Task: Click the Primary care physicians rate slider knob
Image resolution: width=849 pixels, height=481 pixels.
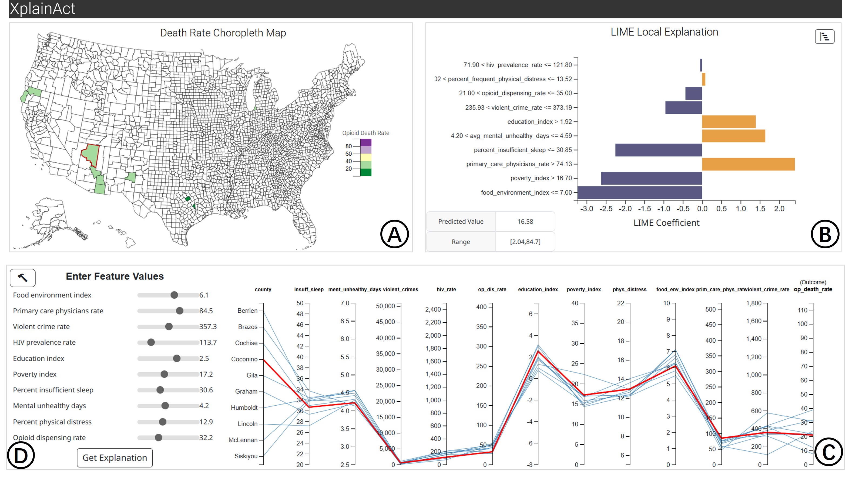Action: pyautogui.click(x=179, y=311)
